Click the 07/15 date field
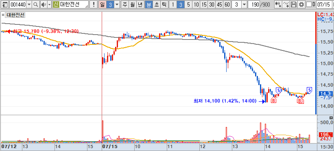Image resolution: width=334 pixels, height=151 pixels. click(x=325, y=4)
